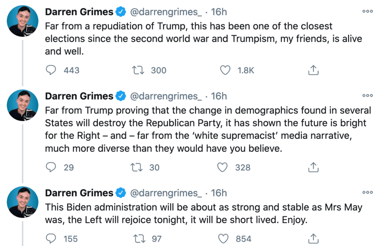Reply to the 'Biden administration' tweet
The width and height of the screenshot is (381, 246).
coord(51,239)
